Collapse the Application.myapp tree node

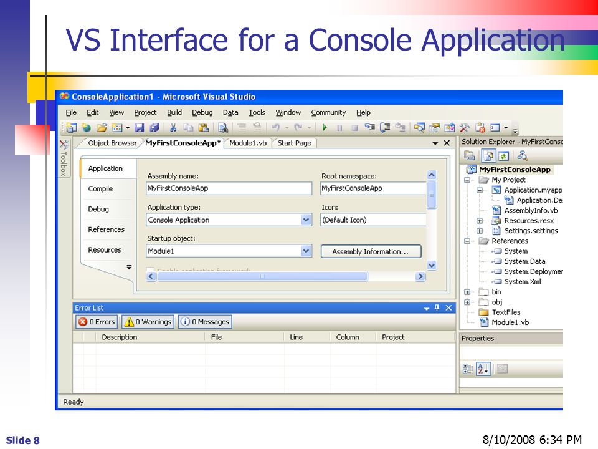coord(480,190)
